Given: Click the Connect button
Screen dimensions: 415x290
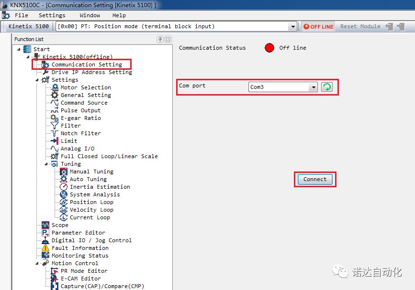Looking at the screenshot, I should [x=315, y=179].
